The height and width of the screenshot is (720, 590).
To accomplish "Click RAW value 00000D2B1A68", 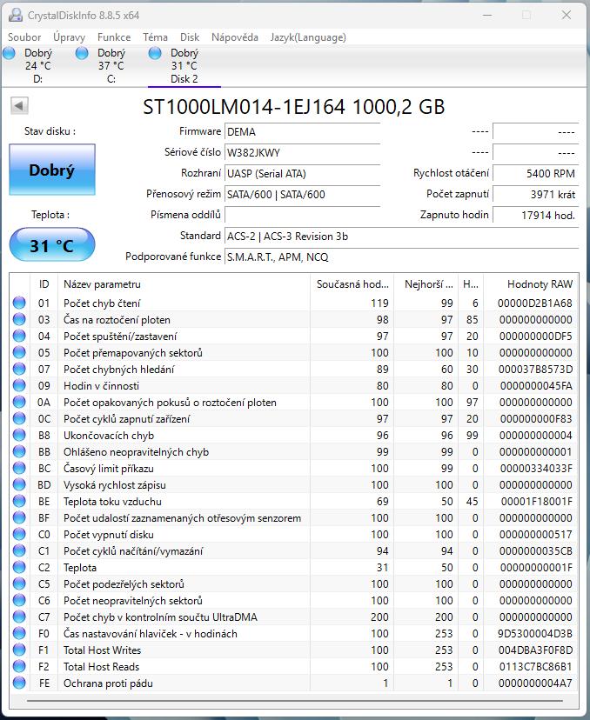I will (535, 303).
